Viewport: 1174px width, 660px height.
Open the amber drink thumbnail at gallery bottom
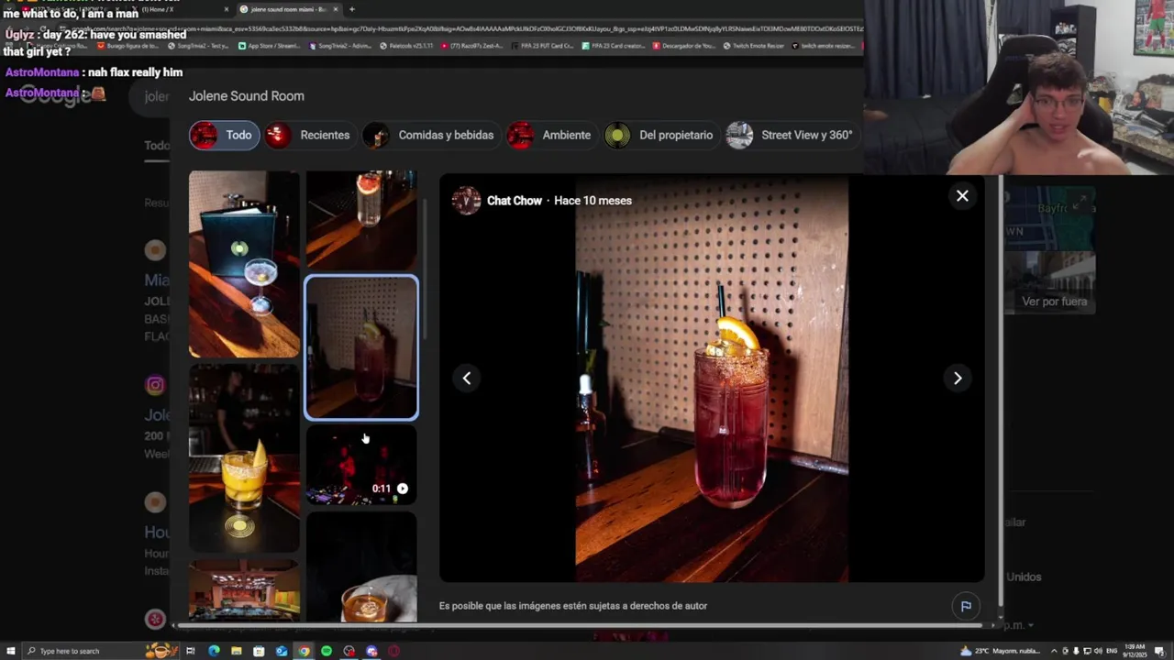tap(361, 568)
